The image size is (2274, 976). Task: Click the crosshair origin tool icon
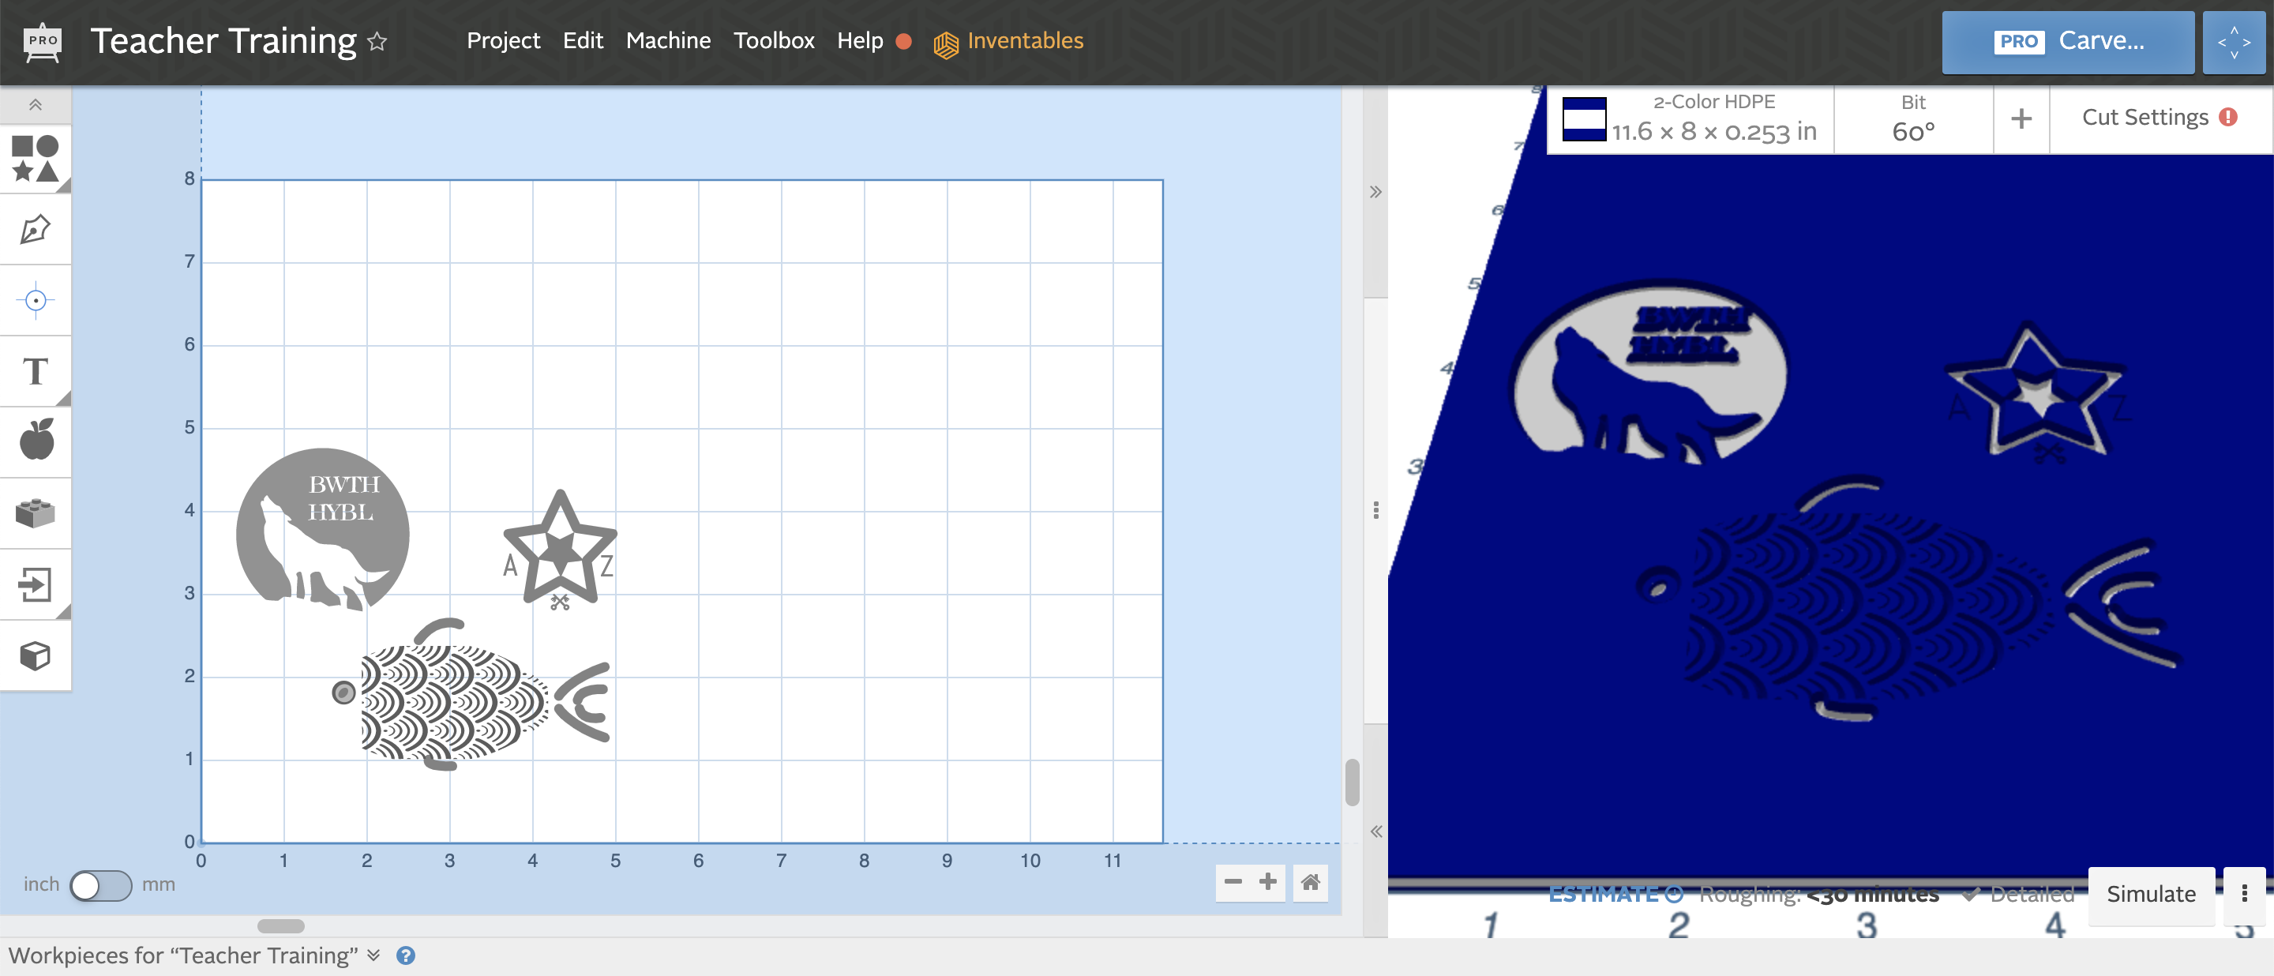coord(36,300)
